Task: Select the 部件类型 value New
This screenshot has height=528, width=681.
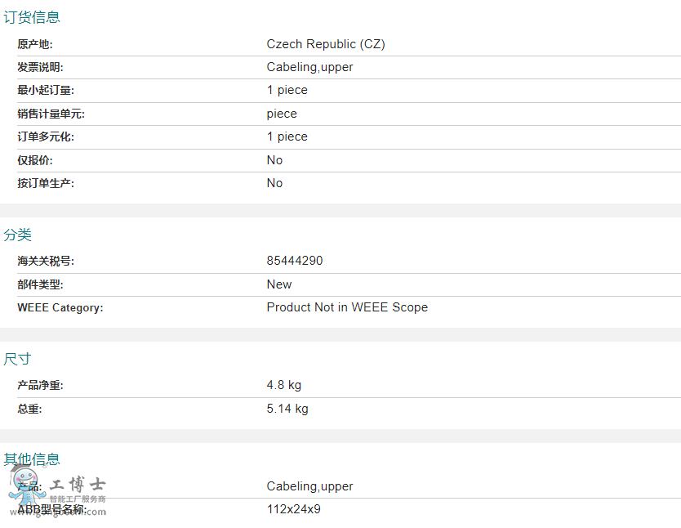Action: pyautogui.click(x=279, y=284)
